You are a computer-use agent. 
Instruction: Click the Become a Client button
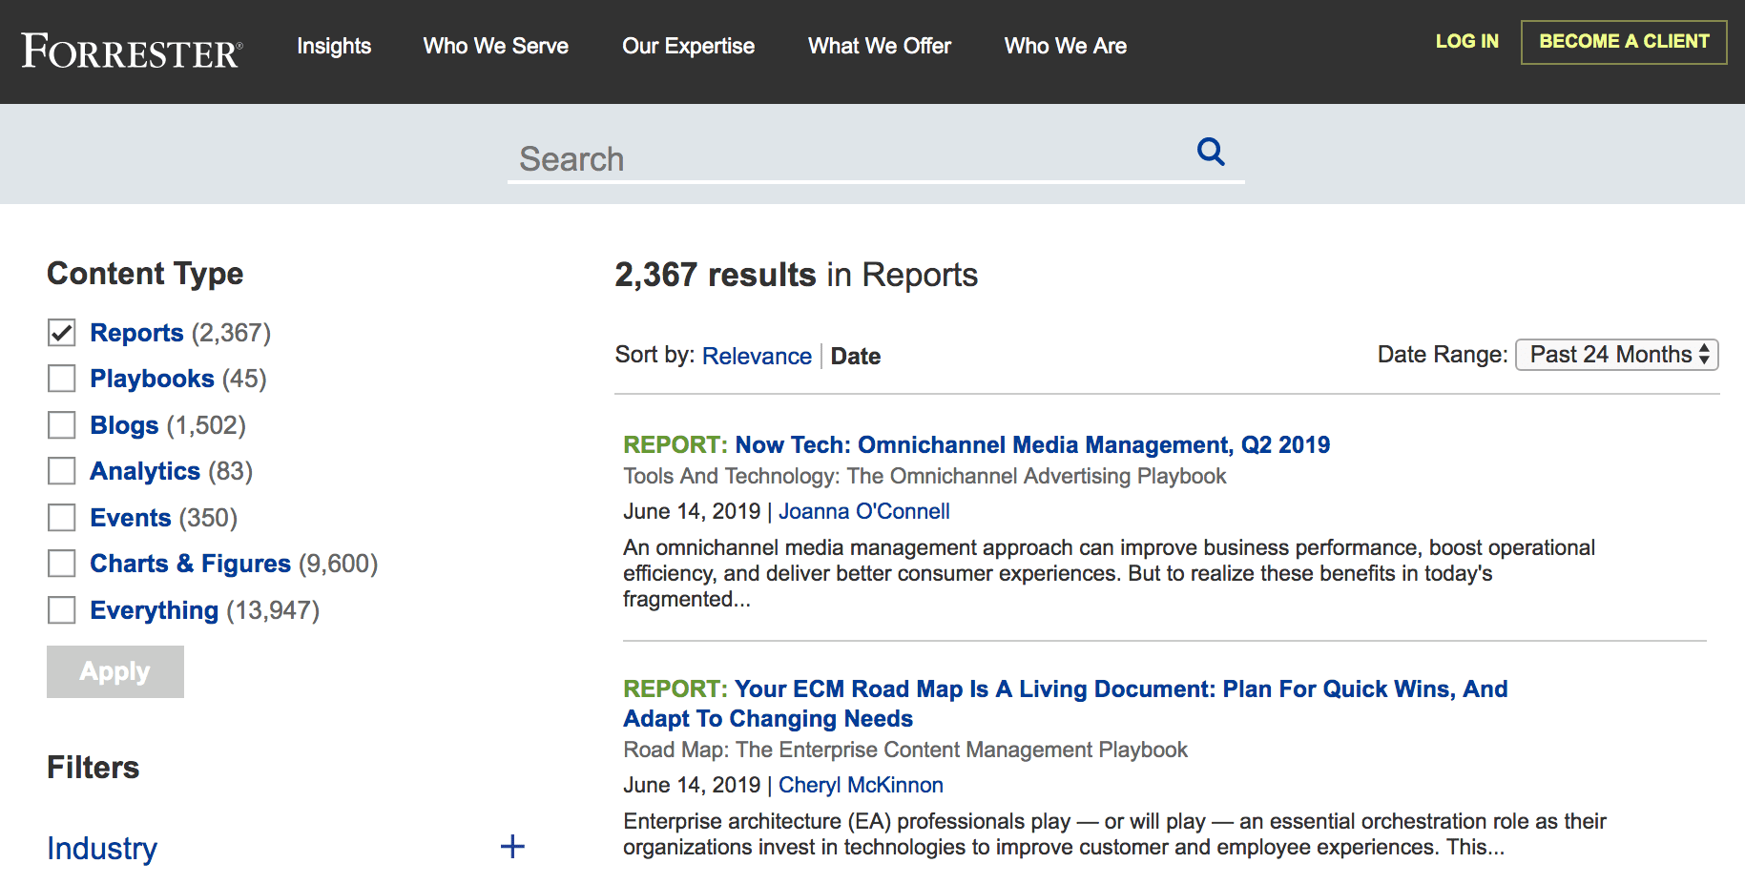(1624, 42)
